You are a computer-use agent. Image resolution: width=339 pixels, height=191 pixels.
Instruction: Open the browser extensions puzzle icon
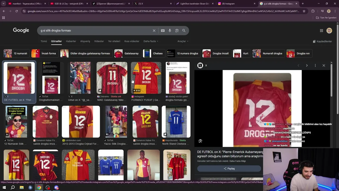click(x=313, y=11)
